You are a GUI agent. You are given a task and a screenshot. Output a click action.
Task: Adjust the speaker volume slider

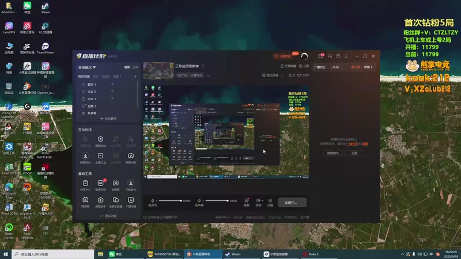click(217, 200)
